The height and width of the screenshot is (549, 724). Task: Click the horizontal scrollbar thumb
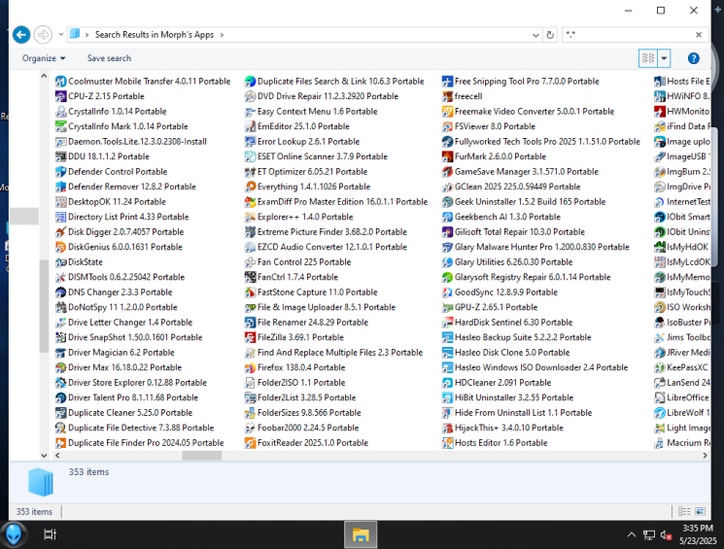coord(202,456)
